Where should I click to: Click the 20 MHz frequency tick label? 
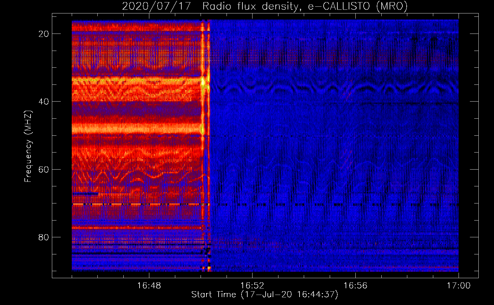click(44, 34)
